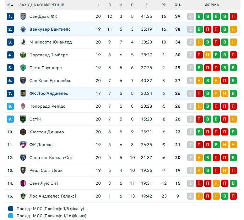The width and height of the screenshot is (244, 220).
Task: Click the Реал Солт Лейк logo
Action: coord(23,170)
